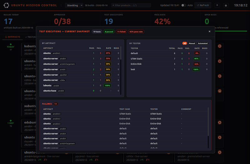Select the Automated tester filter
Viewport: 250px width, 164px height.
pos(202,43)
